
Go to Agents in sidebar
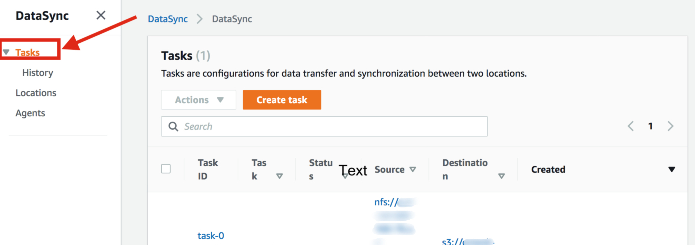(x=30, y=113)
